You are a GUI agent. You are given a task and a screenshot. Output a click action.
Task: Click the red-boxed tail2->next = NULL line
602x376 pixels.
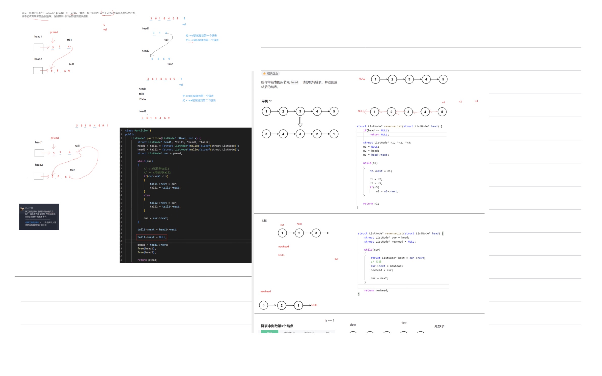click(x=152, y=237)
